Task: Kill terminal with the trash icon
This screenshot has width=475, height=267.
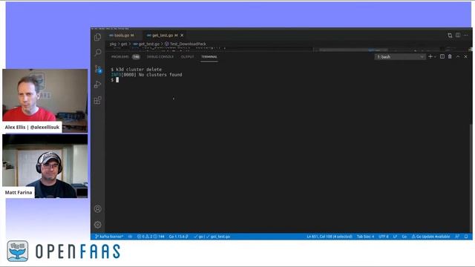Action: coord(450,56)
